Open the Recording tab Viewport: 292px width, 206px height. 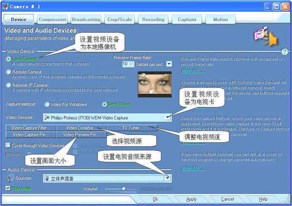[x=153, y=20]
